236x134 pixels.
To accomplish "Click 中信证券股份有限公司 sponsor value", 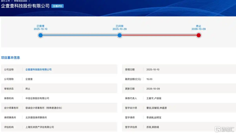I will [x=37, y=98].
